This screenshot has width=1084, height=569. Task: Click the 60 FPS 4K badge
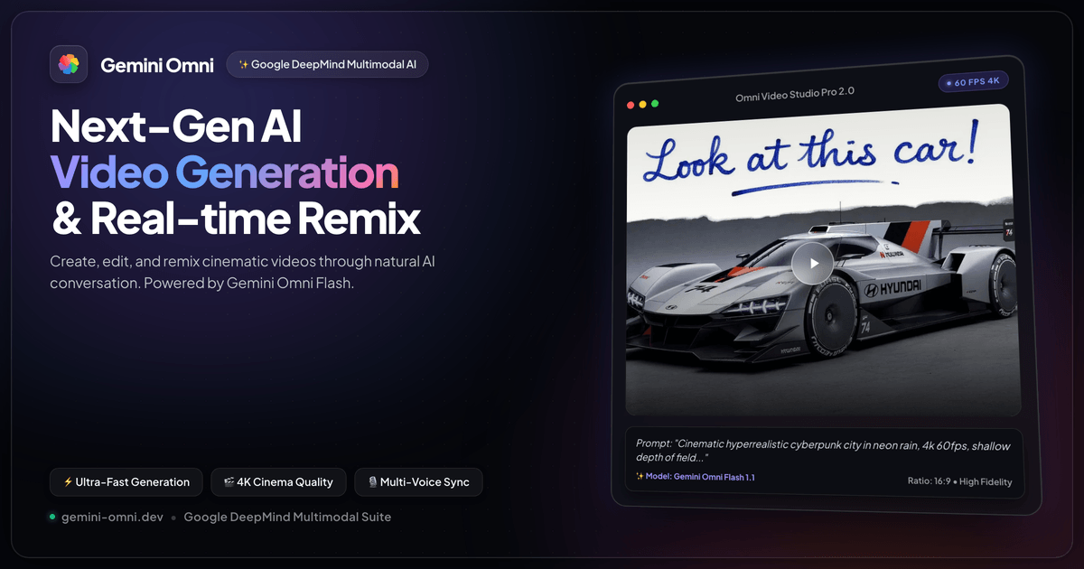pyautogui.click(x=973, y=81)
